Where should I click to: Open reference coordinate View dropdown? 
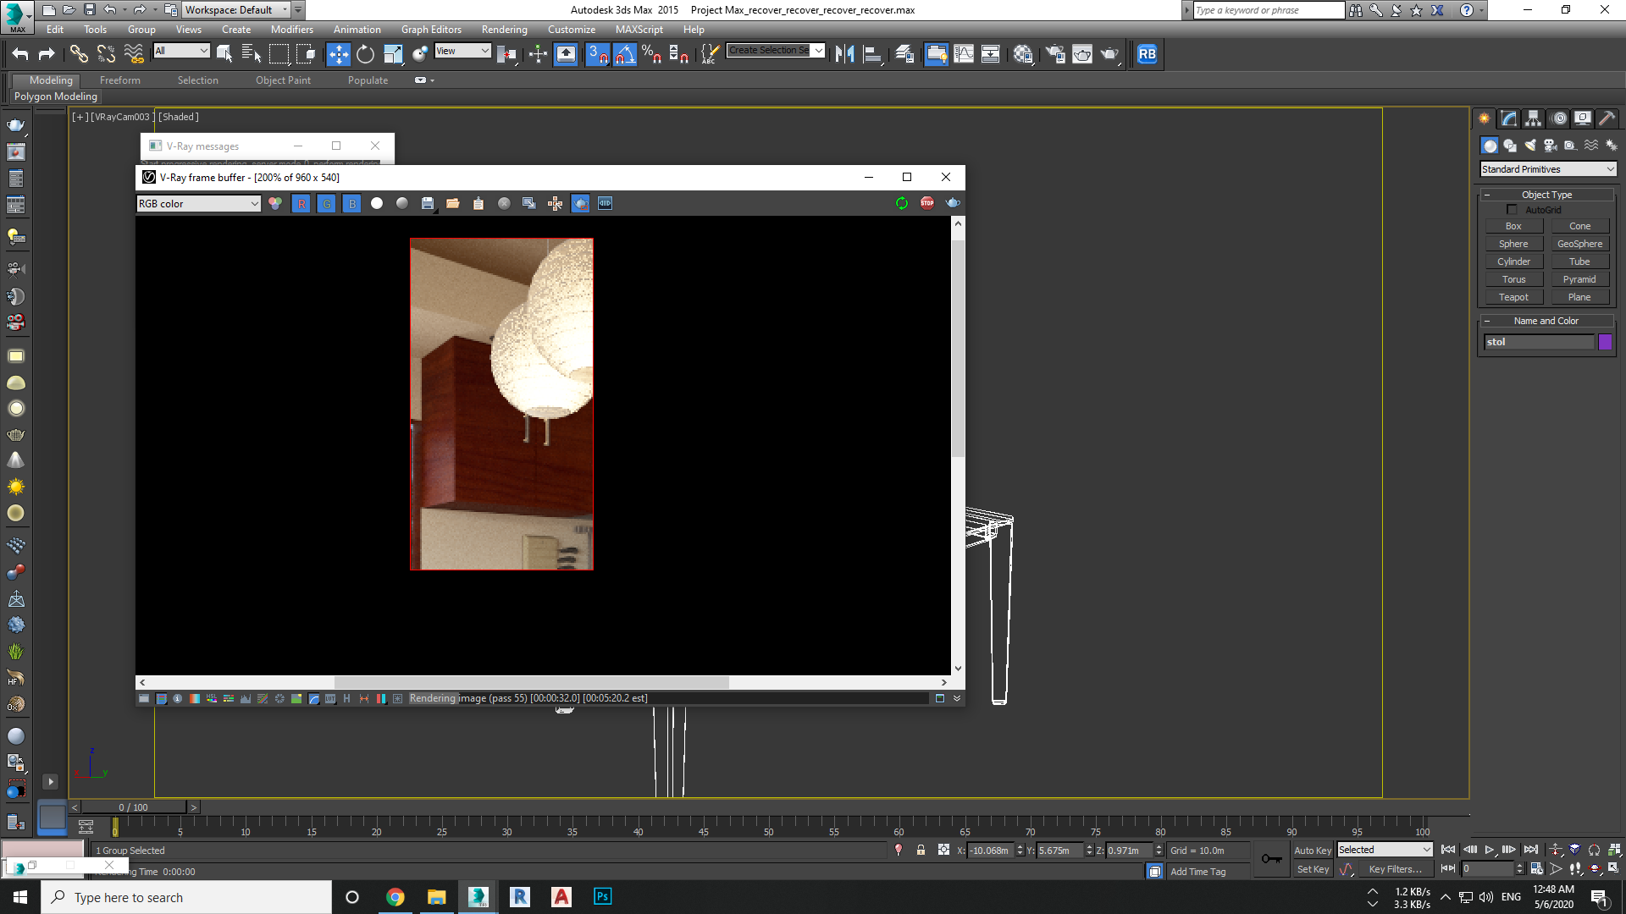click(462, 51)
